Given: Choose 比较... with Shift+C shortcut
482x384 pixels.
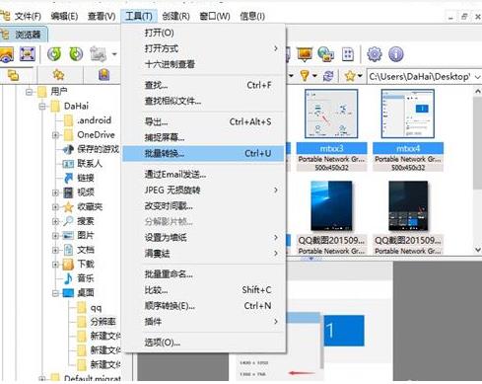Looking at the screenshot, I should click(x=204, y=290).
